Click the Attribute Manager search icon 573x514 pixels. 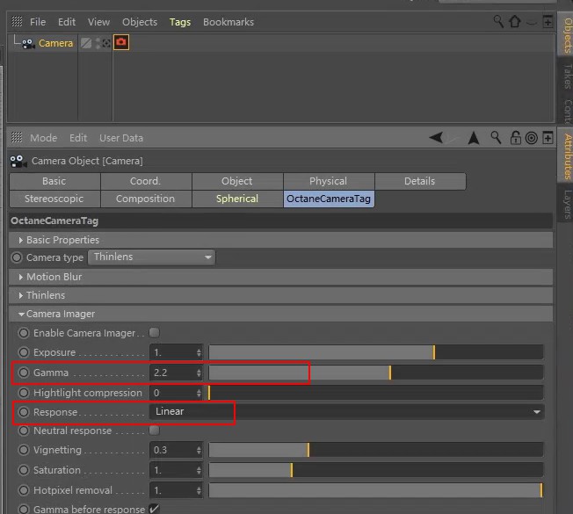[x=496, y=138]
